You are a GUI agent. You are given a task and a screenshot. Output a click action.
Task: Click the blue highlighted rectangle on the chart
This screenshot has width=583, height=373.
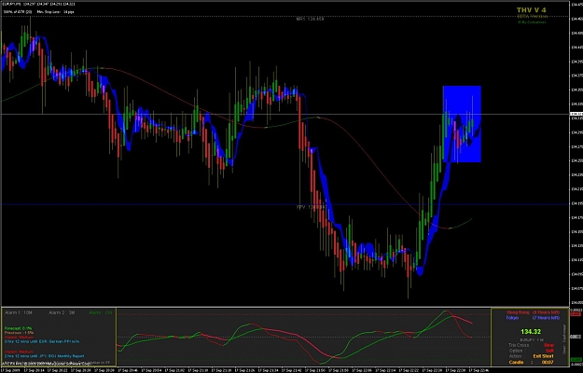click(x=462, y=124)
